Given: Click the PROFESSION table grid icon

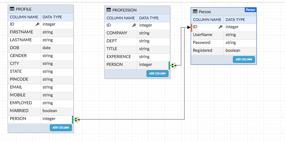Looking at the screenshot, I should (x=109, y=10).
